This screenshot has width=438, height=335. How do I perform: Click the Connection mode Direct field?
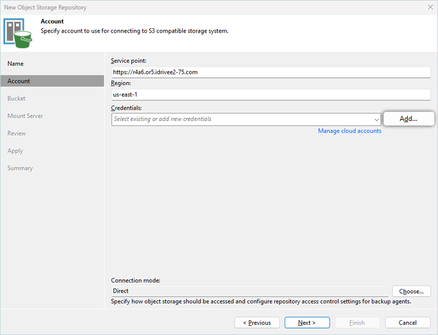coord(249,291)
